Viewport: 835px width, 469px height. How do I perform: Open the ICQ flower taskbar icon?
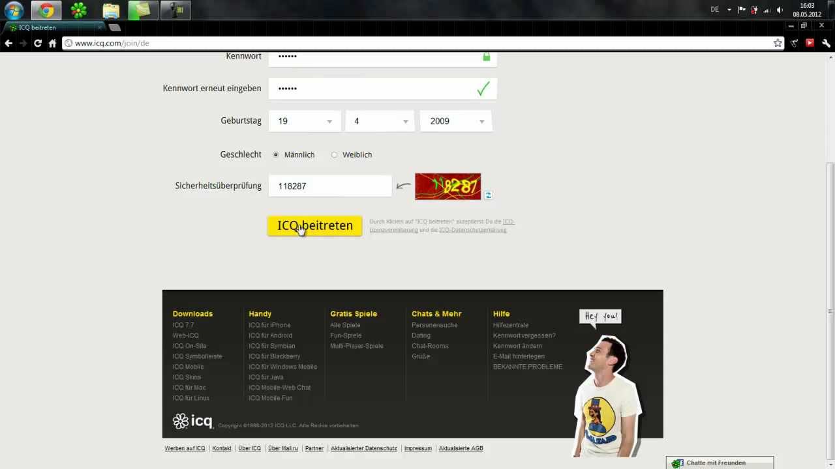[78, 10]
